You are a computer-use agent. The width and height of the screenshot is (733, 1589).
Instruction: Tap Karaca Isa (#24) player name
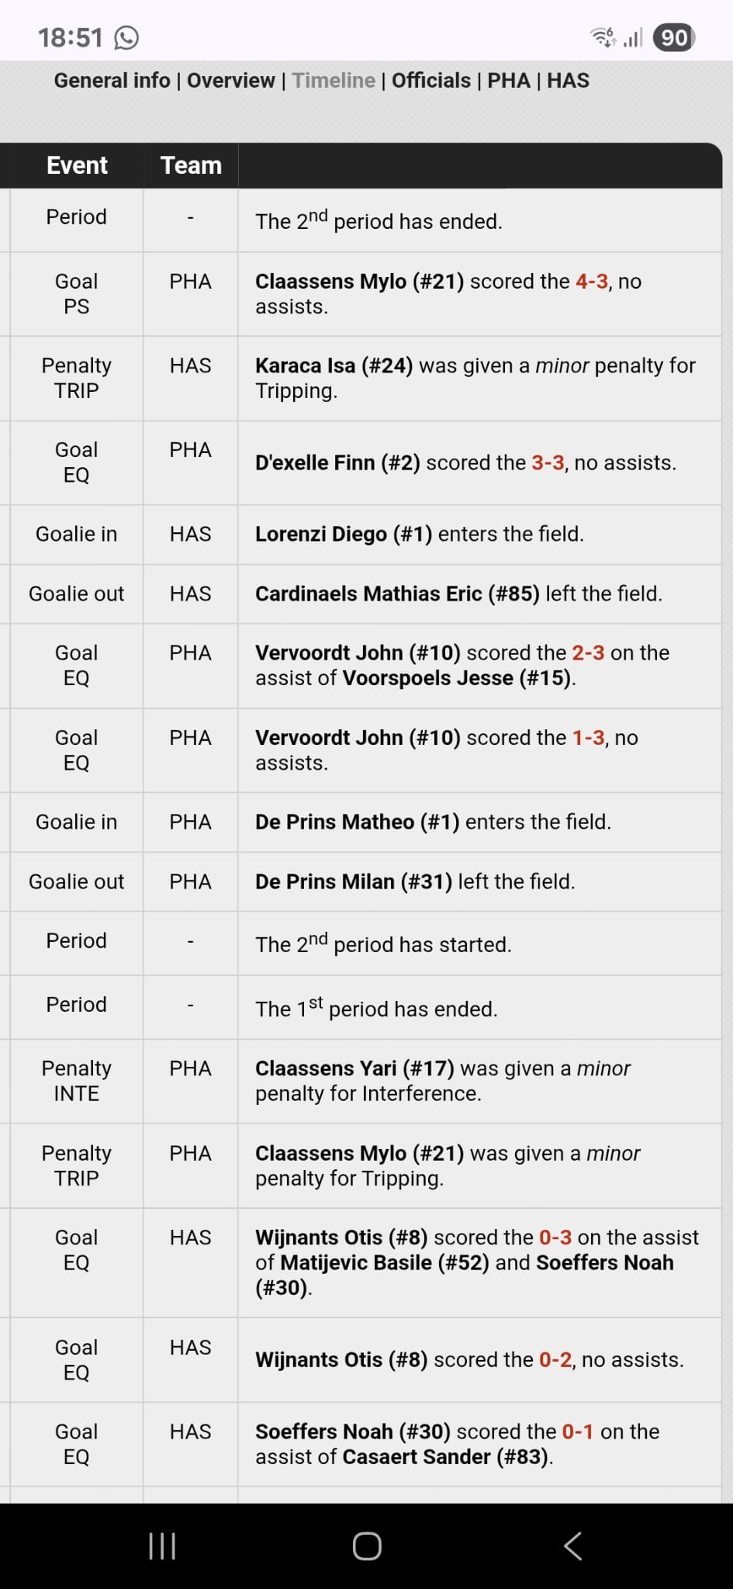(334, 365)
